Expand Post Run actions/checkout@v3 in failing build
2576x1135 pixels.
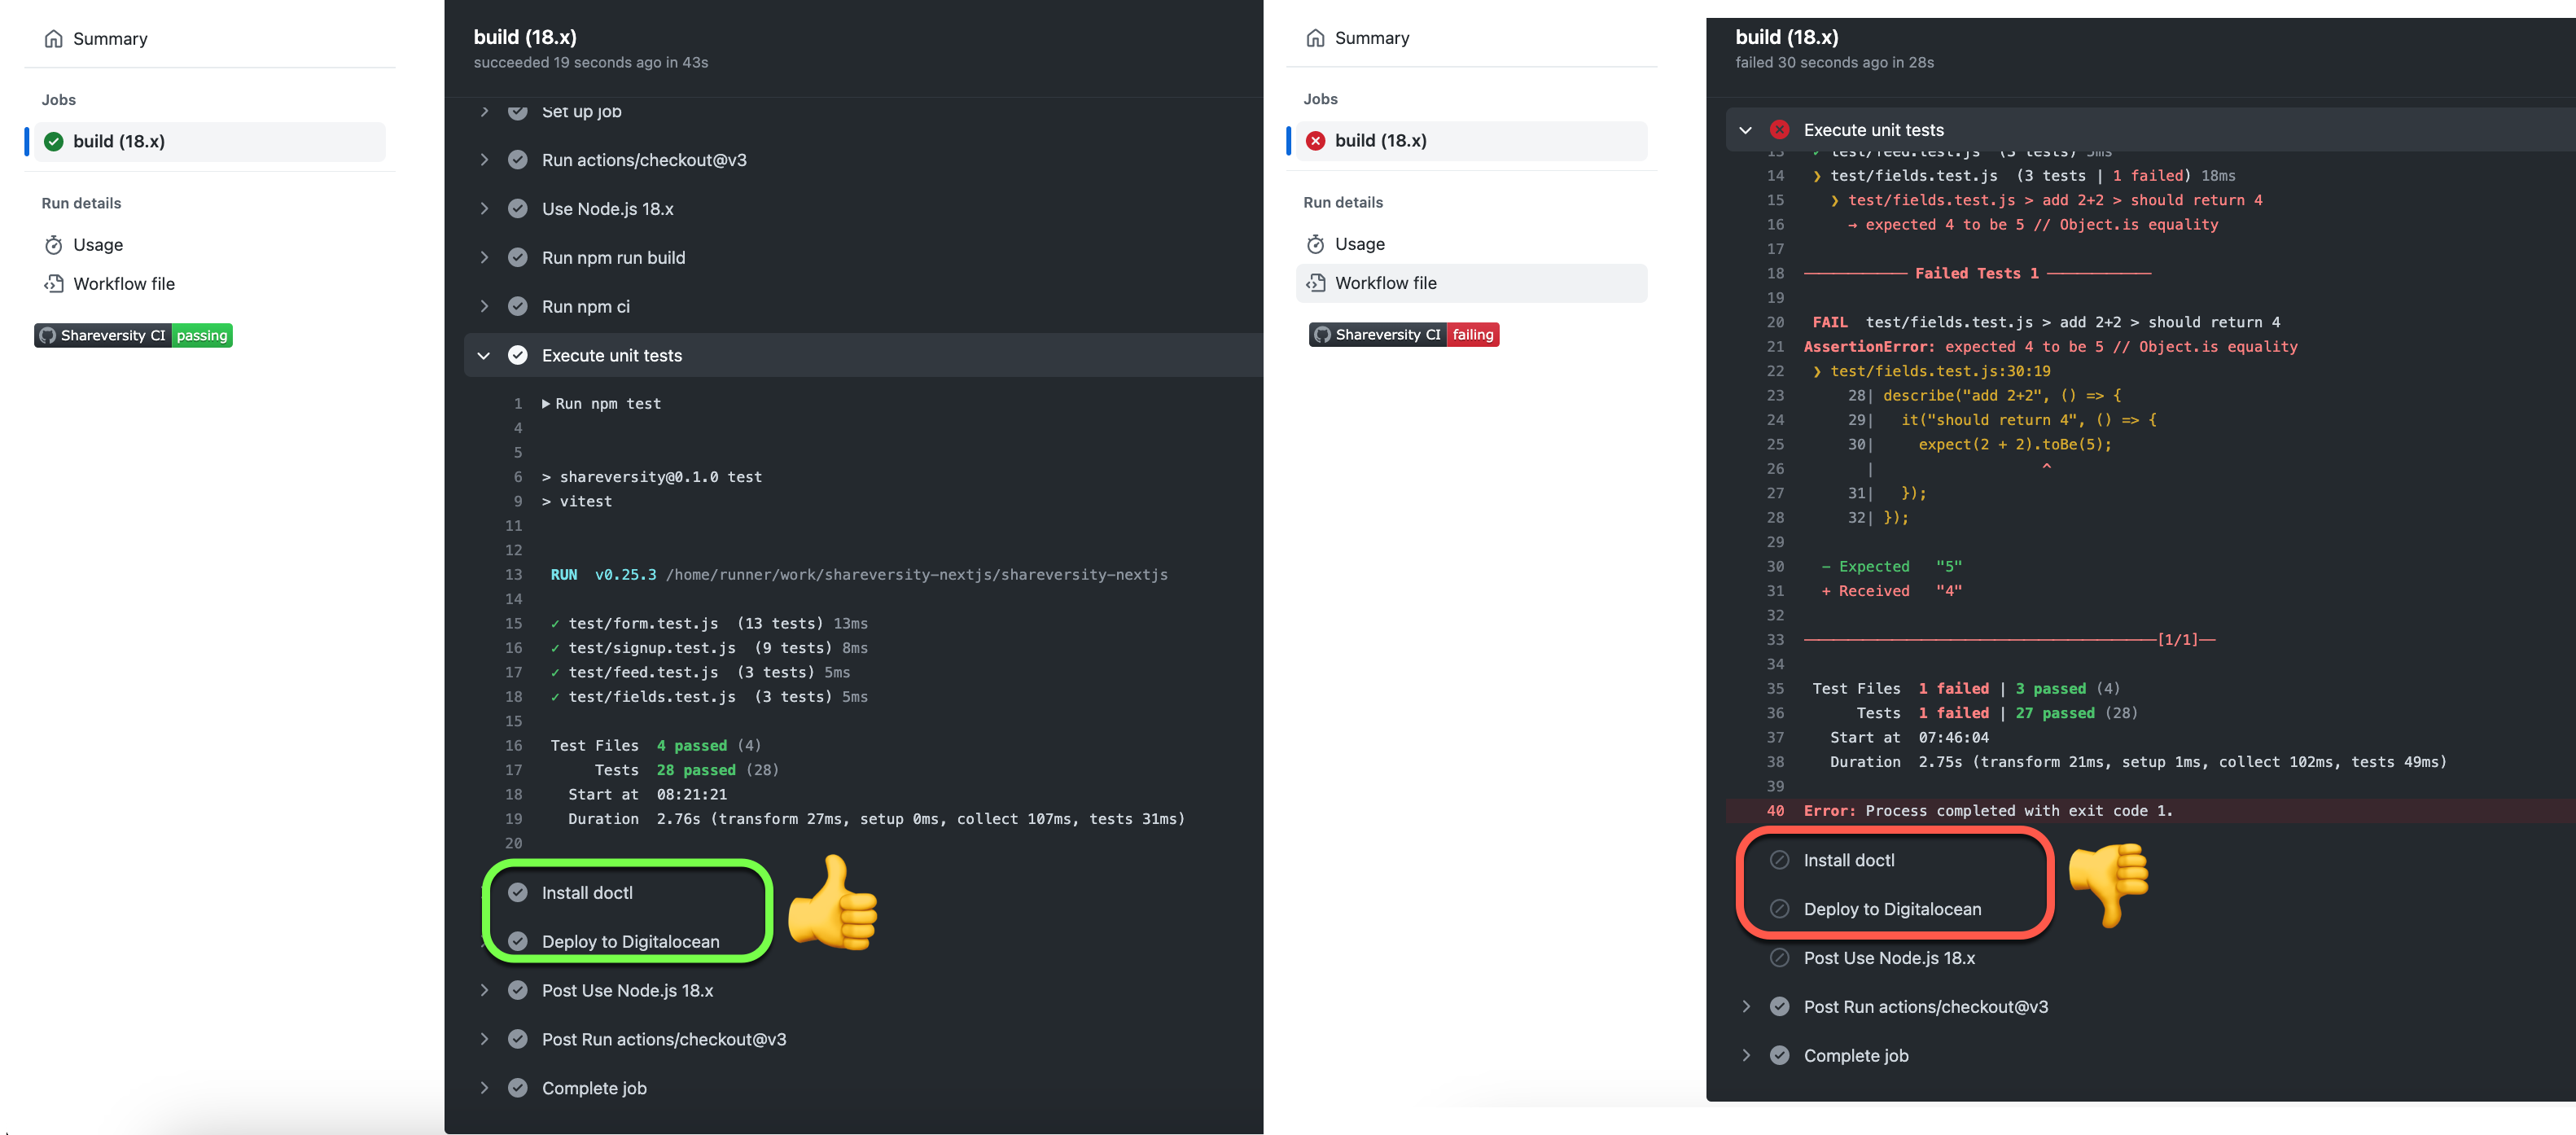(x=1746, y=1006)
